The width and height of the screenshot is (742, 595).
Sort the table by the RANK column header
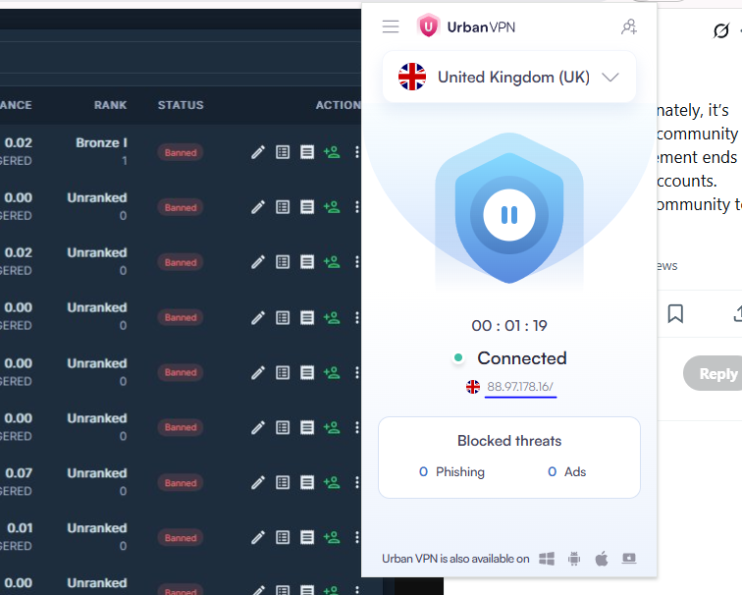[x=110, y=105]
